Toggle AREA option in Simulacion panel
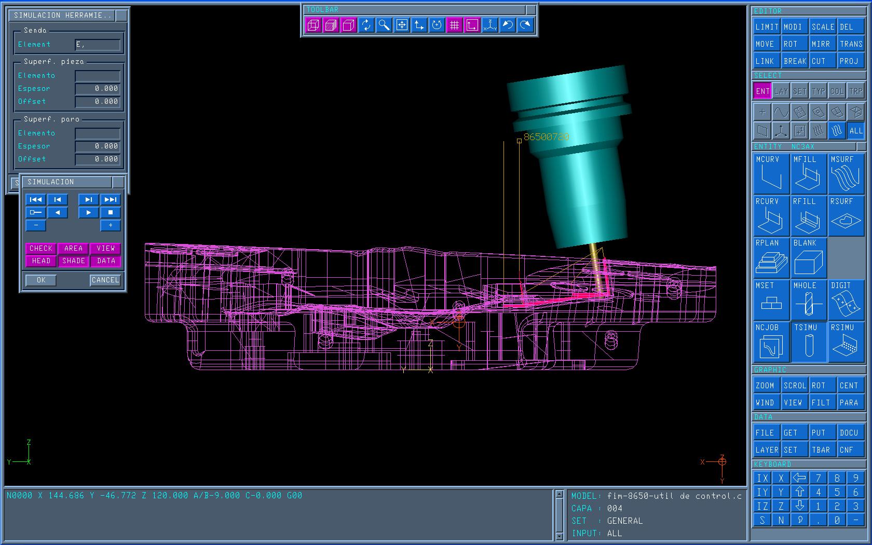Screen dimensions: 872x545 [x=73, y=249]
